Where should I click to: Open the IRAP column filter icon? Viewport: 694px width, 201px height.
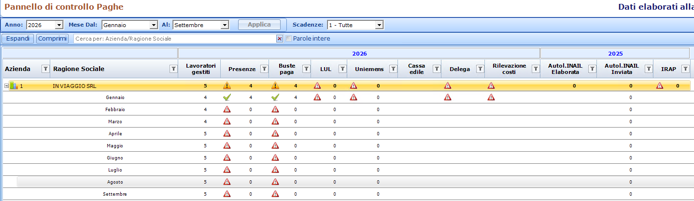[685, 69]
